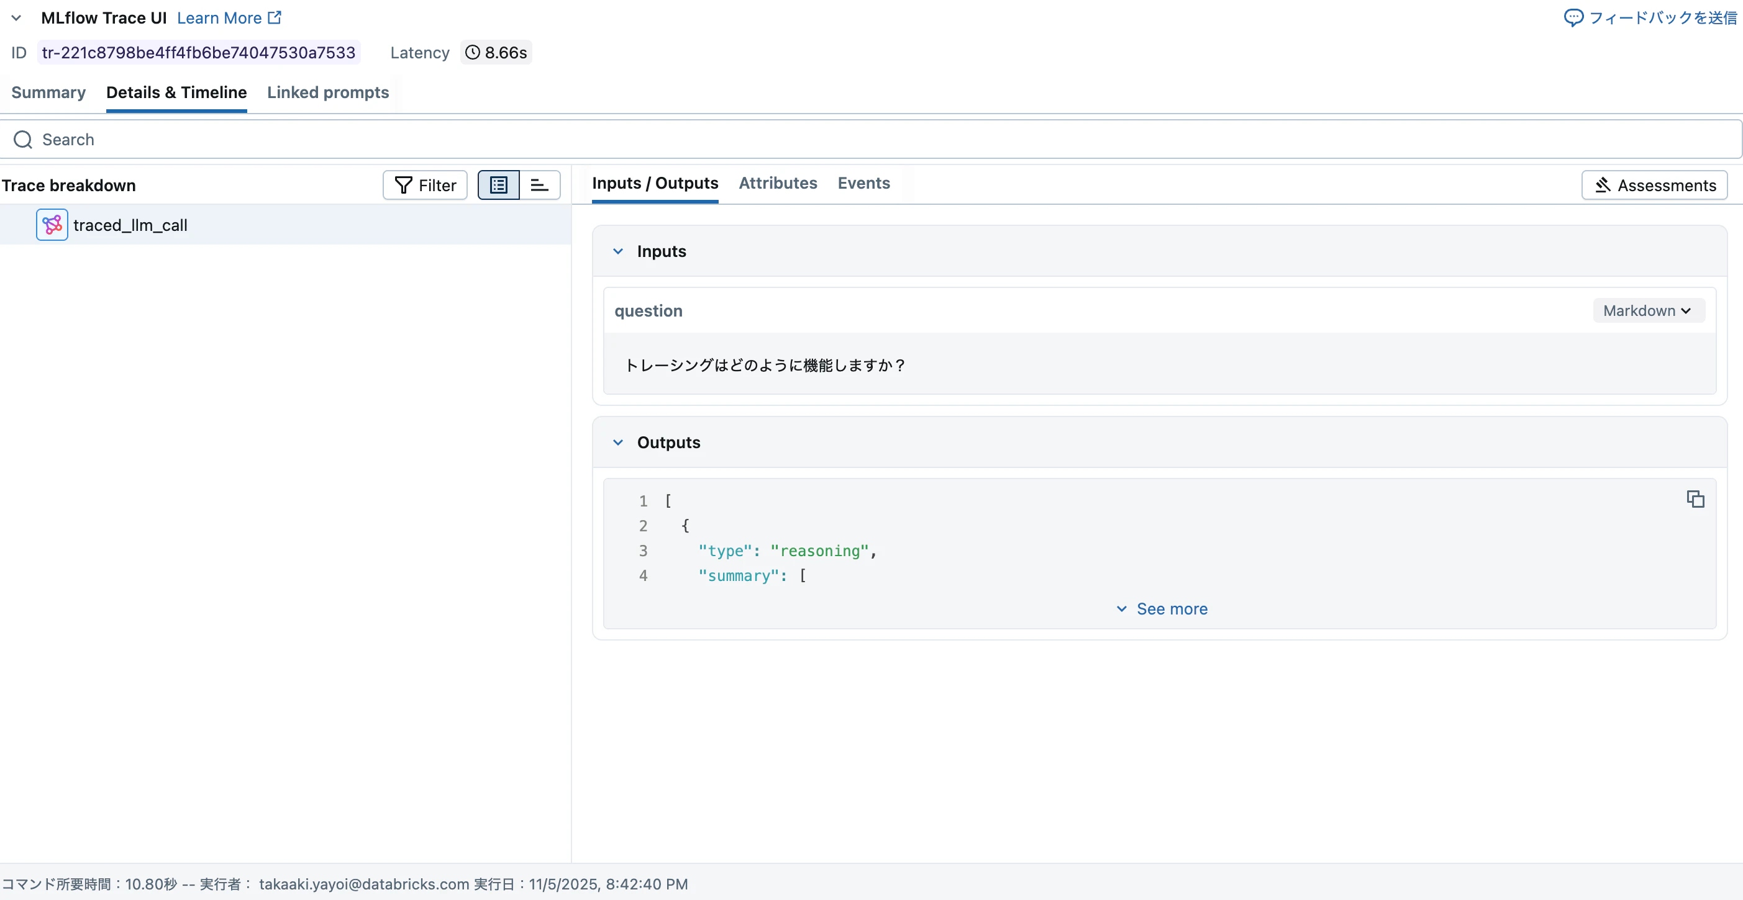Select the traced_llm_call span
Image resolution: width=1743 pixels, height=900 pixels.
(286, 225)
